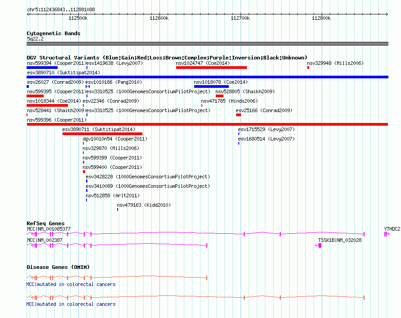Viewport: 401px width, 318px height.
Task: Select the long blue esv3890710 gain bar
Action: click(x=207, y=77)
